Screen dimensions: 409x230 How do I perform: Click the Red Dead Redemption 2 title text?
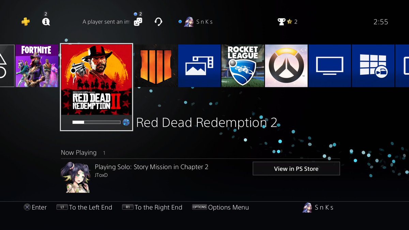click(x=207, y=123)
